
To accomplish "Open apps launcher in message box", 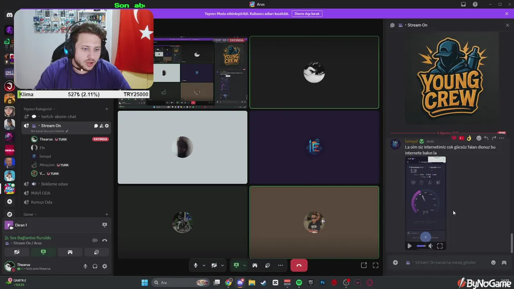I will [504, 263].
